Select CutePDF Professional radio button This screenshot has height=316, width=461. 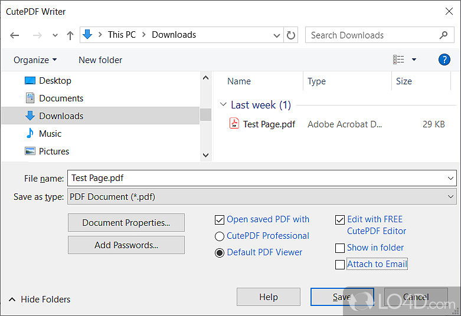(220, 236)
